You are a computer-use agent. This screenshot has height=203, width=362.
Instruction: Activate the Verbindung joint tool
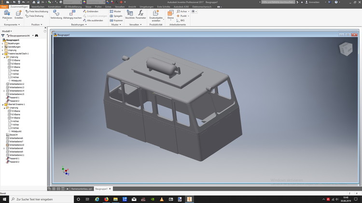[56, 14]
